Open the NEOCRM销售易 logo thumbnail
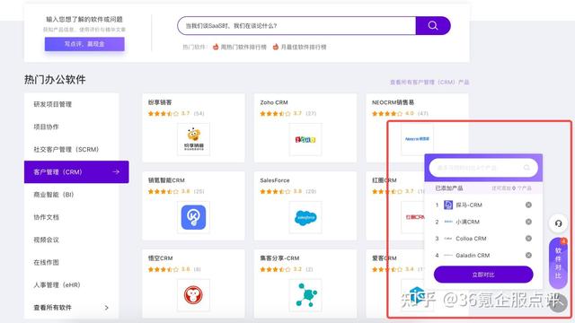Image resolution: width=575 pixels, height=323 pixels. 417,139
